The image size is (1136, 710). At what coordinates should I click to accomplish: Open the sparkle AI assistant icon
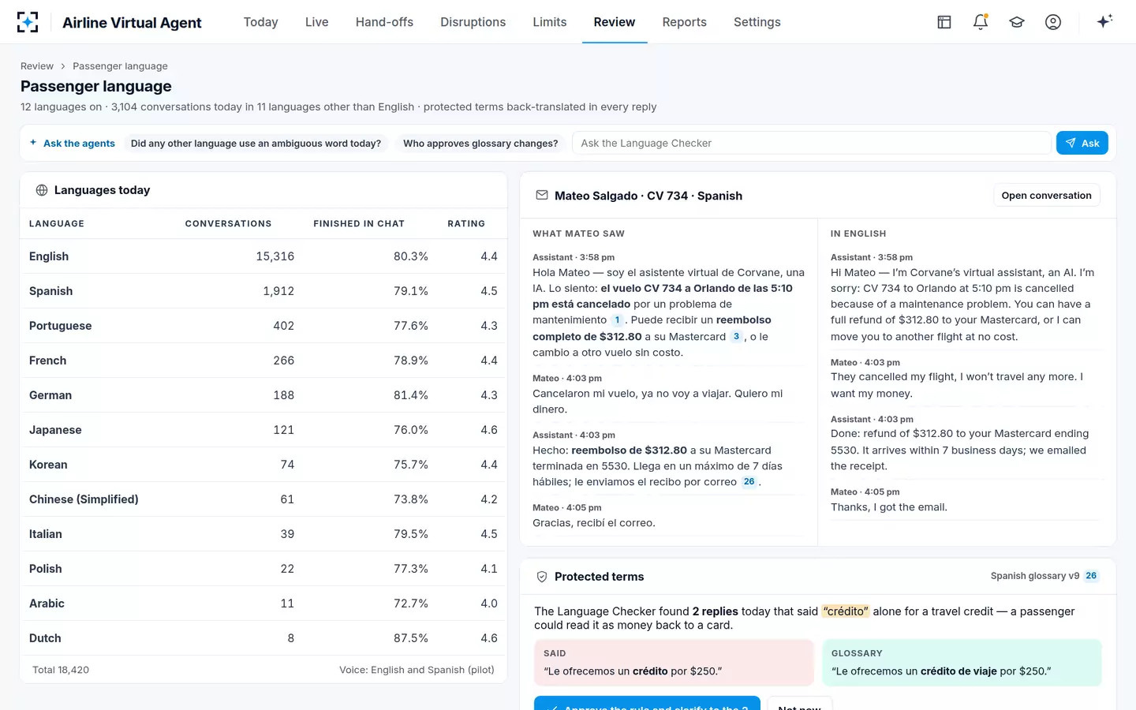tap(1104, 21)
